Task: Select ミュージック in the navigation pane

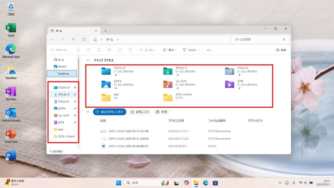Action: pyautogui.click(x=62, y=115)
